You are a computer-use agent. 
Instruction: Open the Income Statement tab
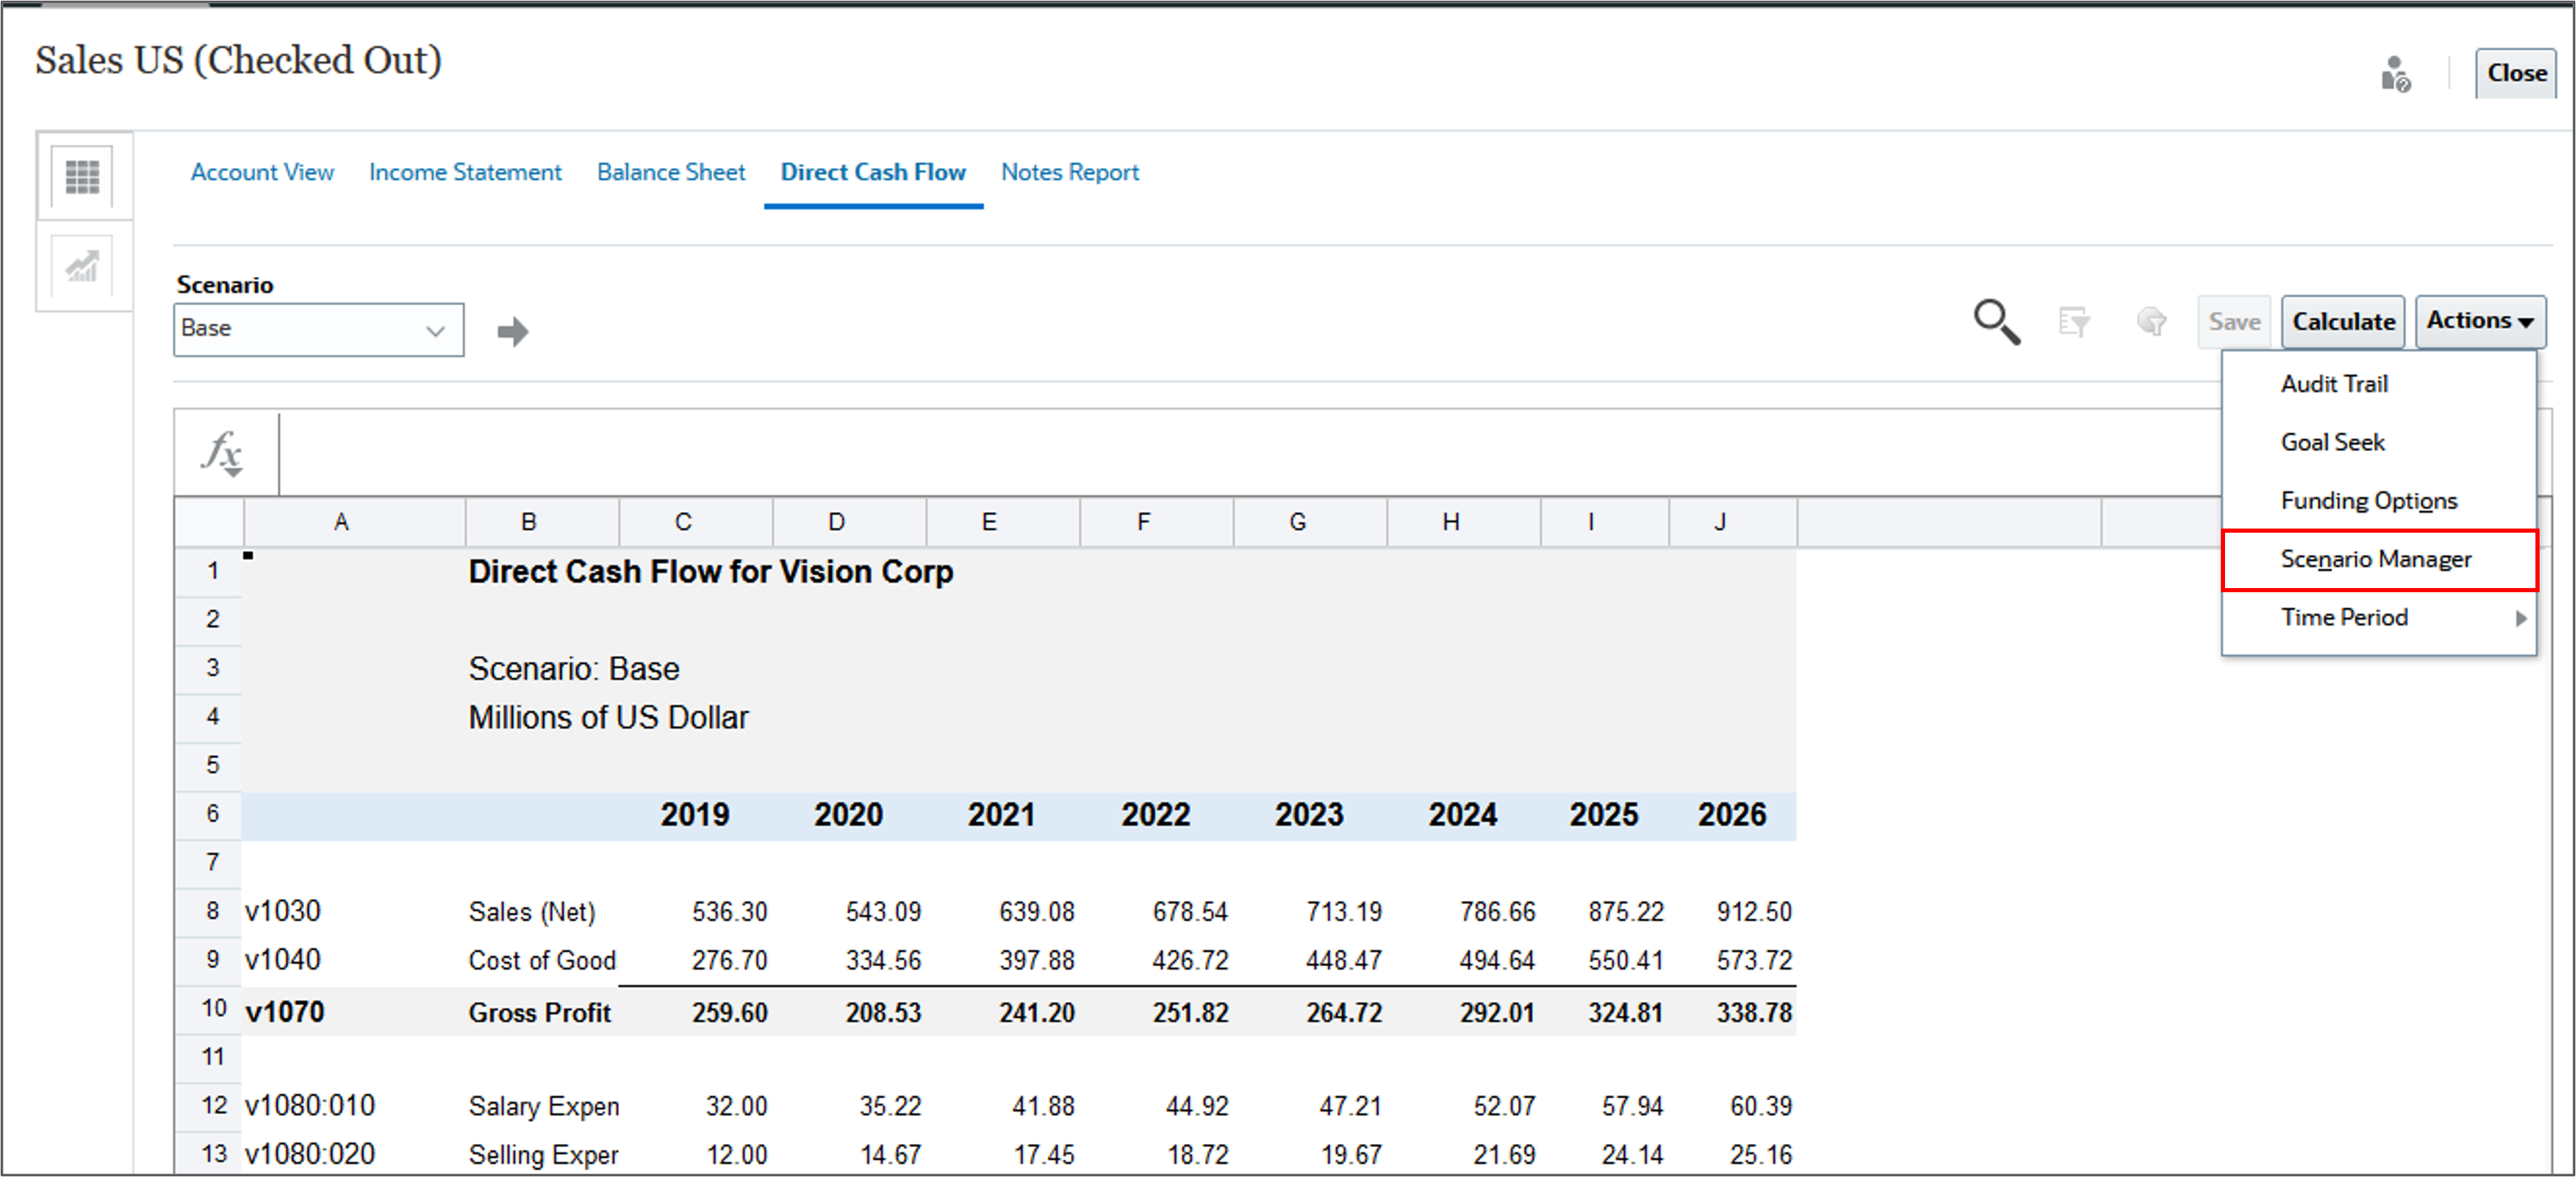point(465,172)
